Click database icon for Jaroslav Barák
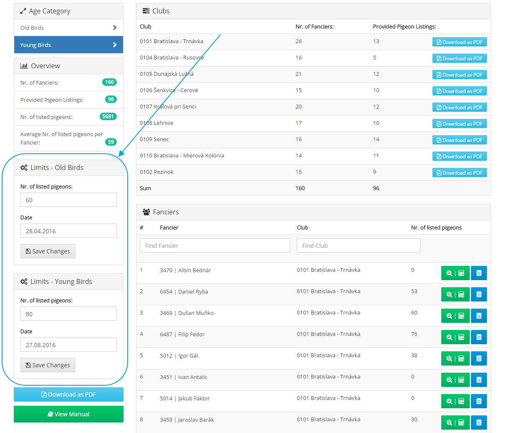 [479, 423]
